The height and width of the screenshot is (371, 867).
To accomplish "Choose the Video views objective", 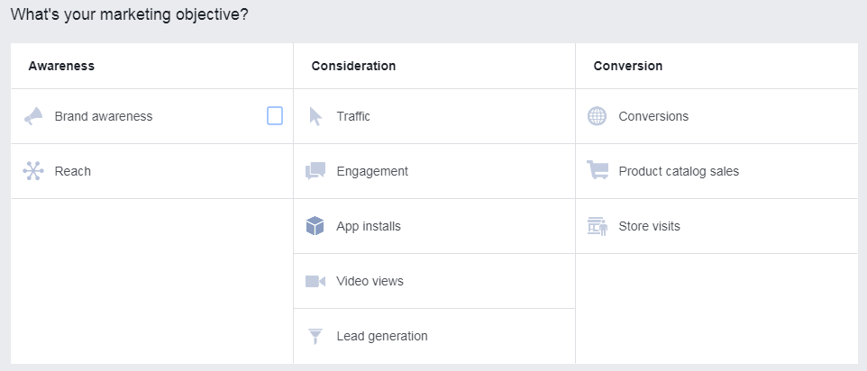I will pyautogui.click(x=370, y=281).
